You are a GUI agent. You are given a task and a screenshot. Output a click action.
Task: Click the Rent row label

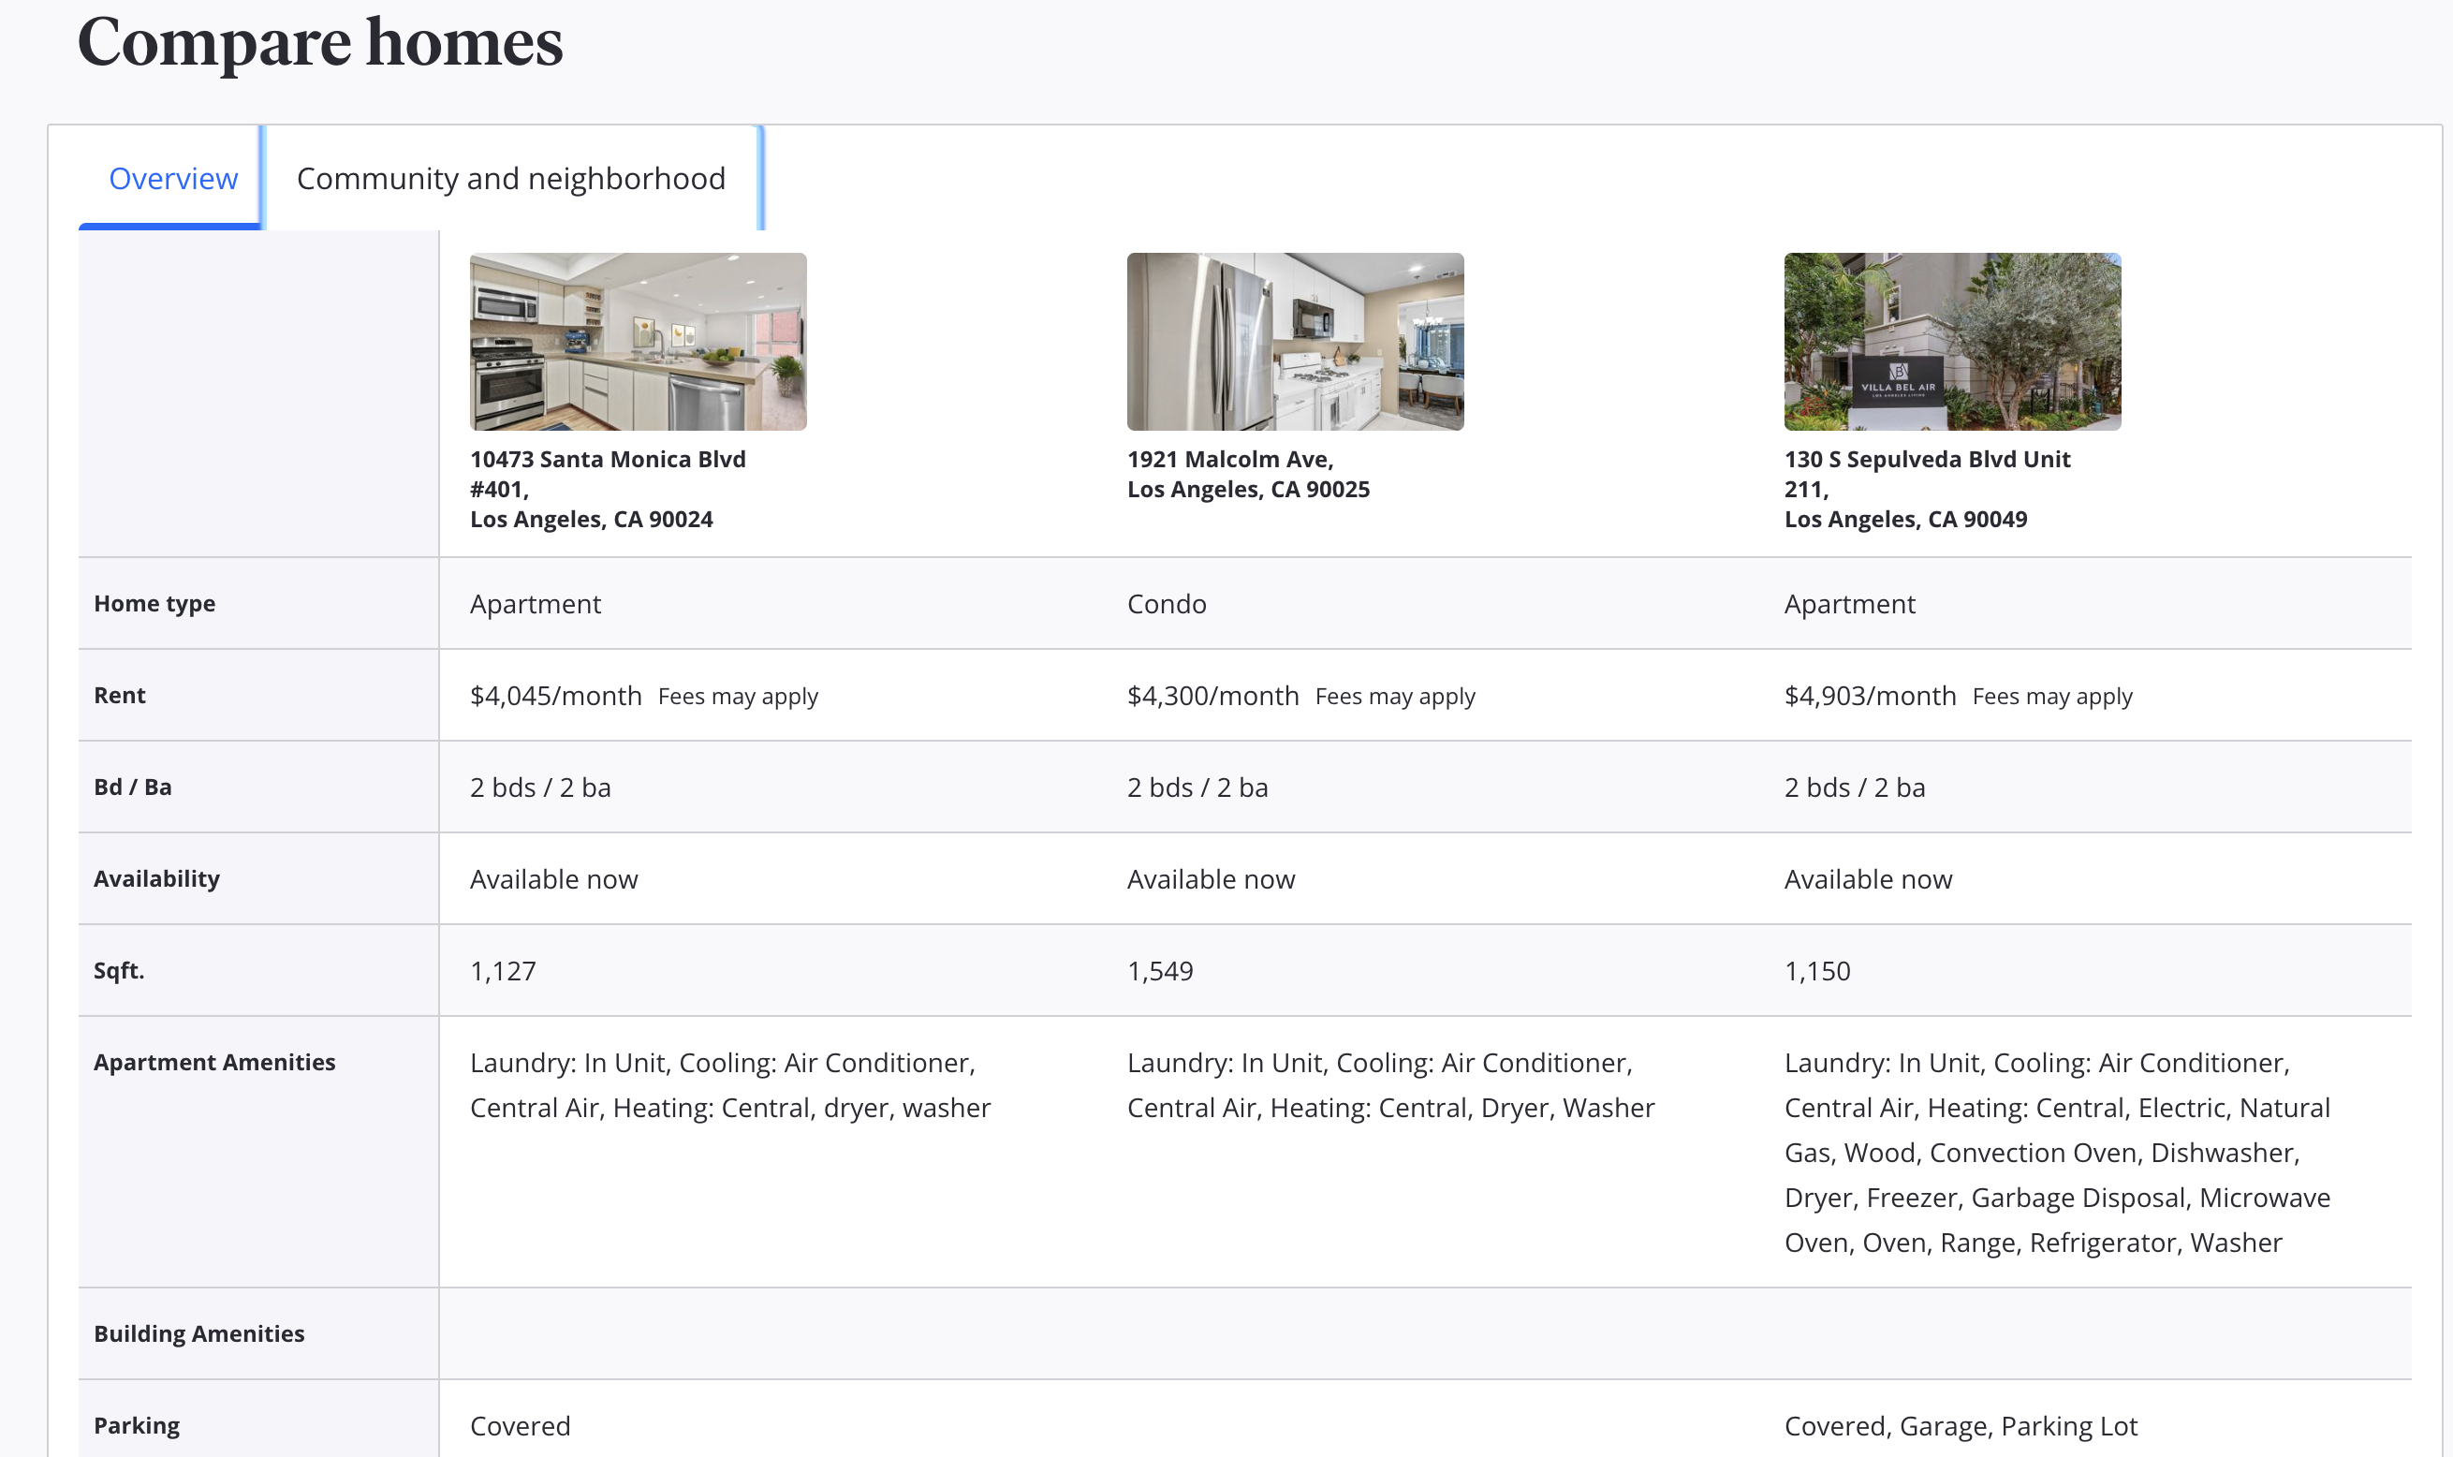(x=119, y=695)
